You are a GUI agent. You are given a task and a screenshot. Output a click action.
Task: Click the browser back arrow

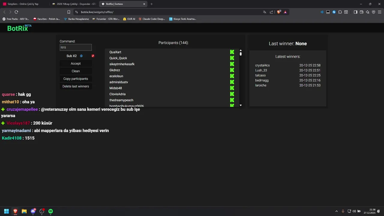point(4,12)
